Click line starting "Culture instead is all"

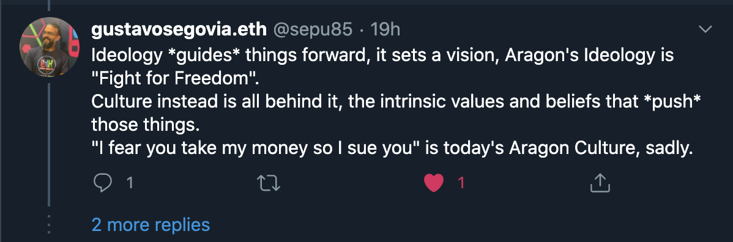point(396,102)
